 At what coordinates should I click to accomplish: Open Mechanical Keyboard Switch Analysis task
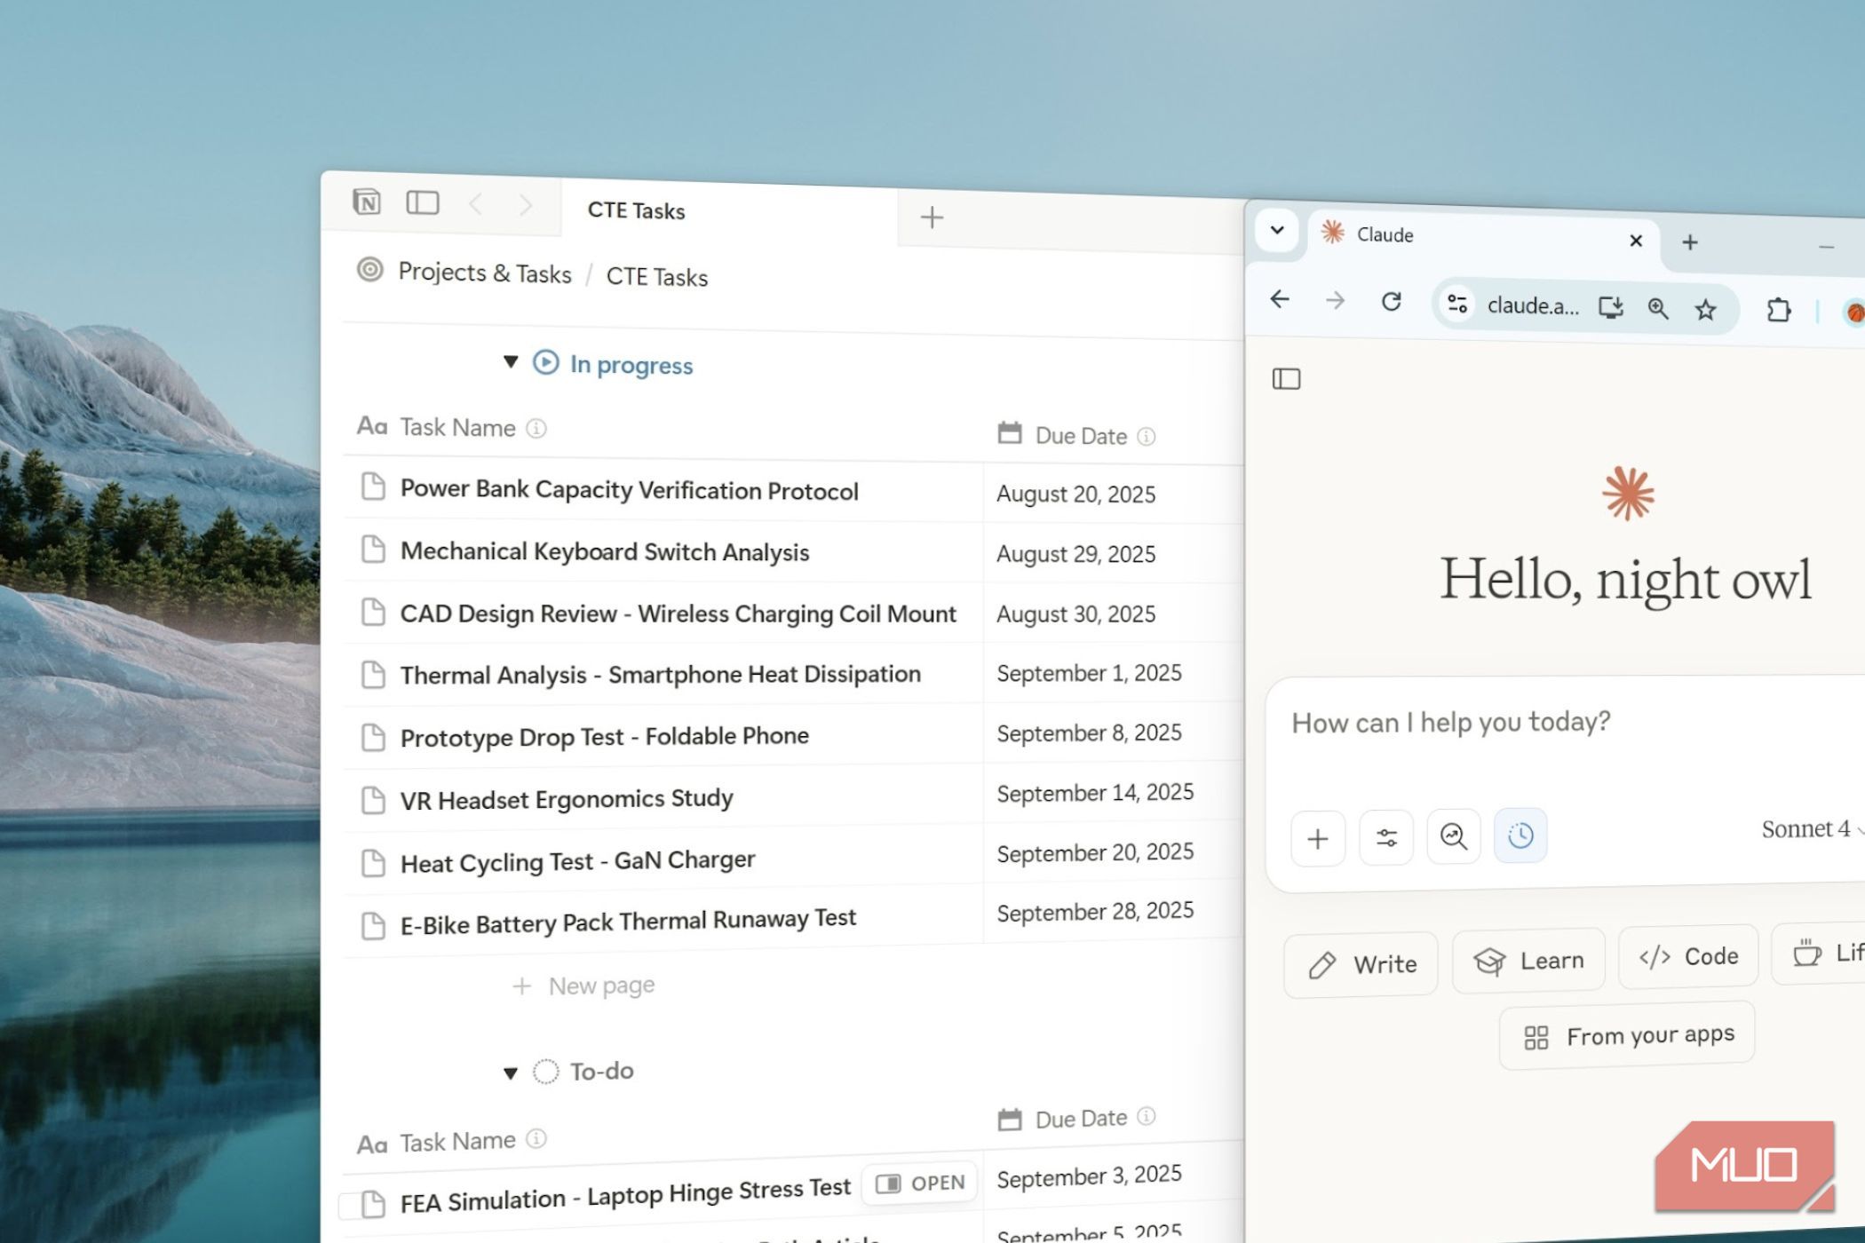pyautogui.click(x=605, y=551)
